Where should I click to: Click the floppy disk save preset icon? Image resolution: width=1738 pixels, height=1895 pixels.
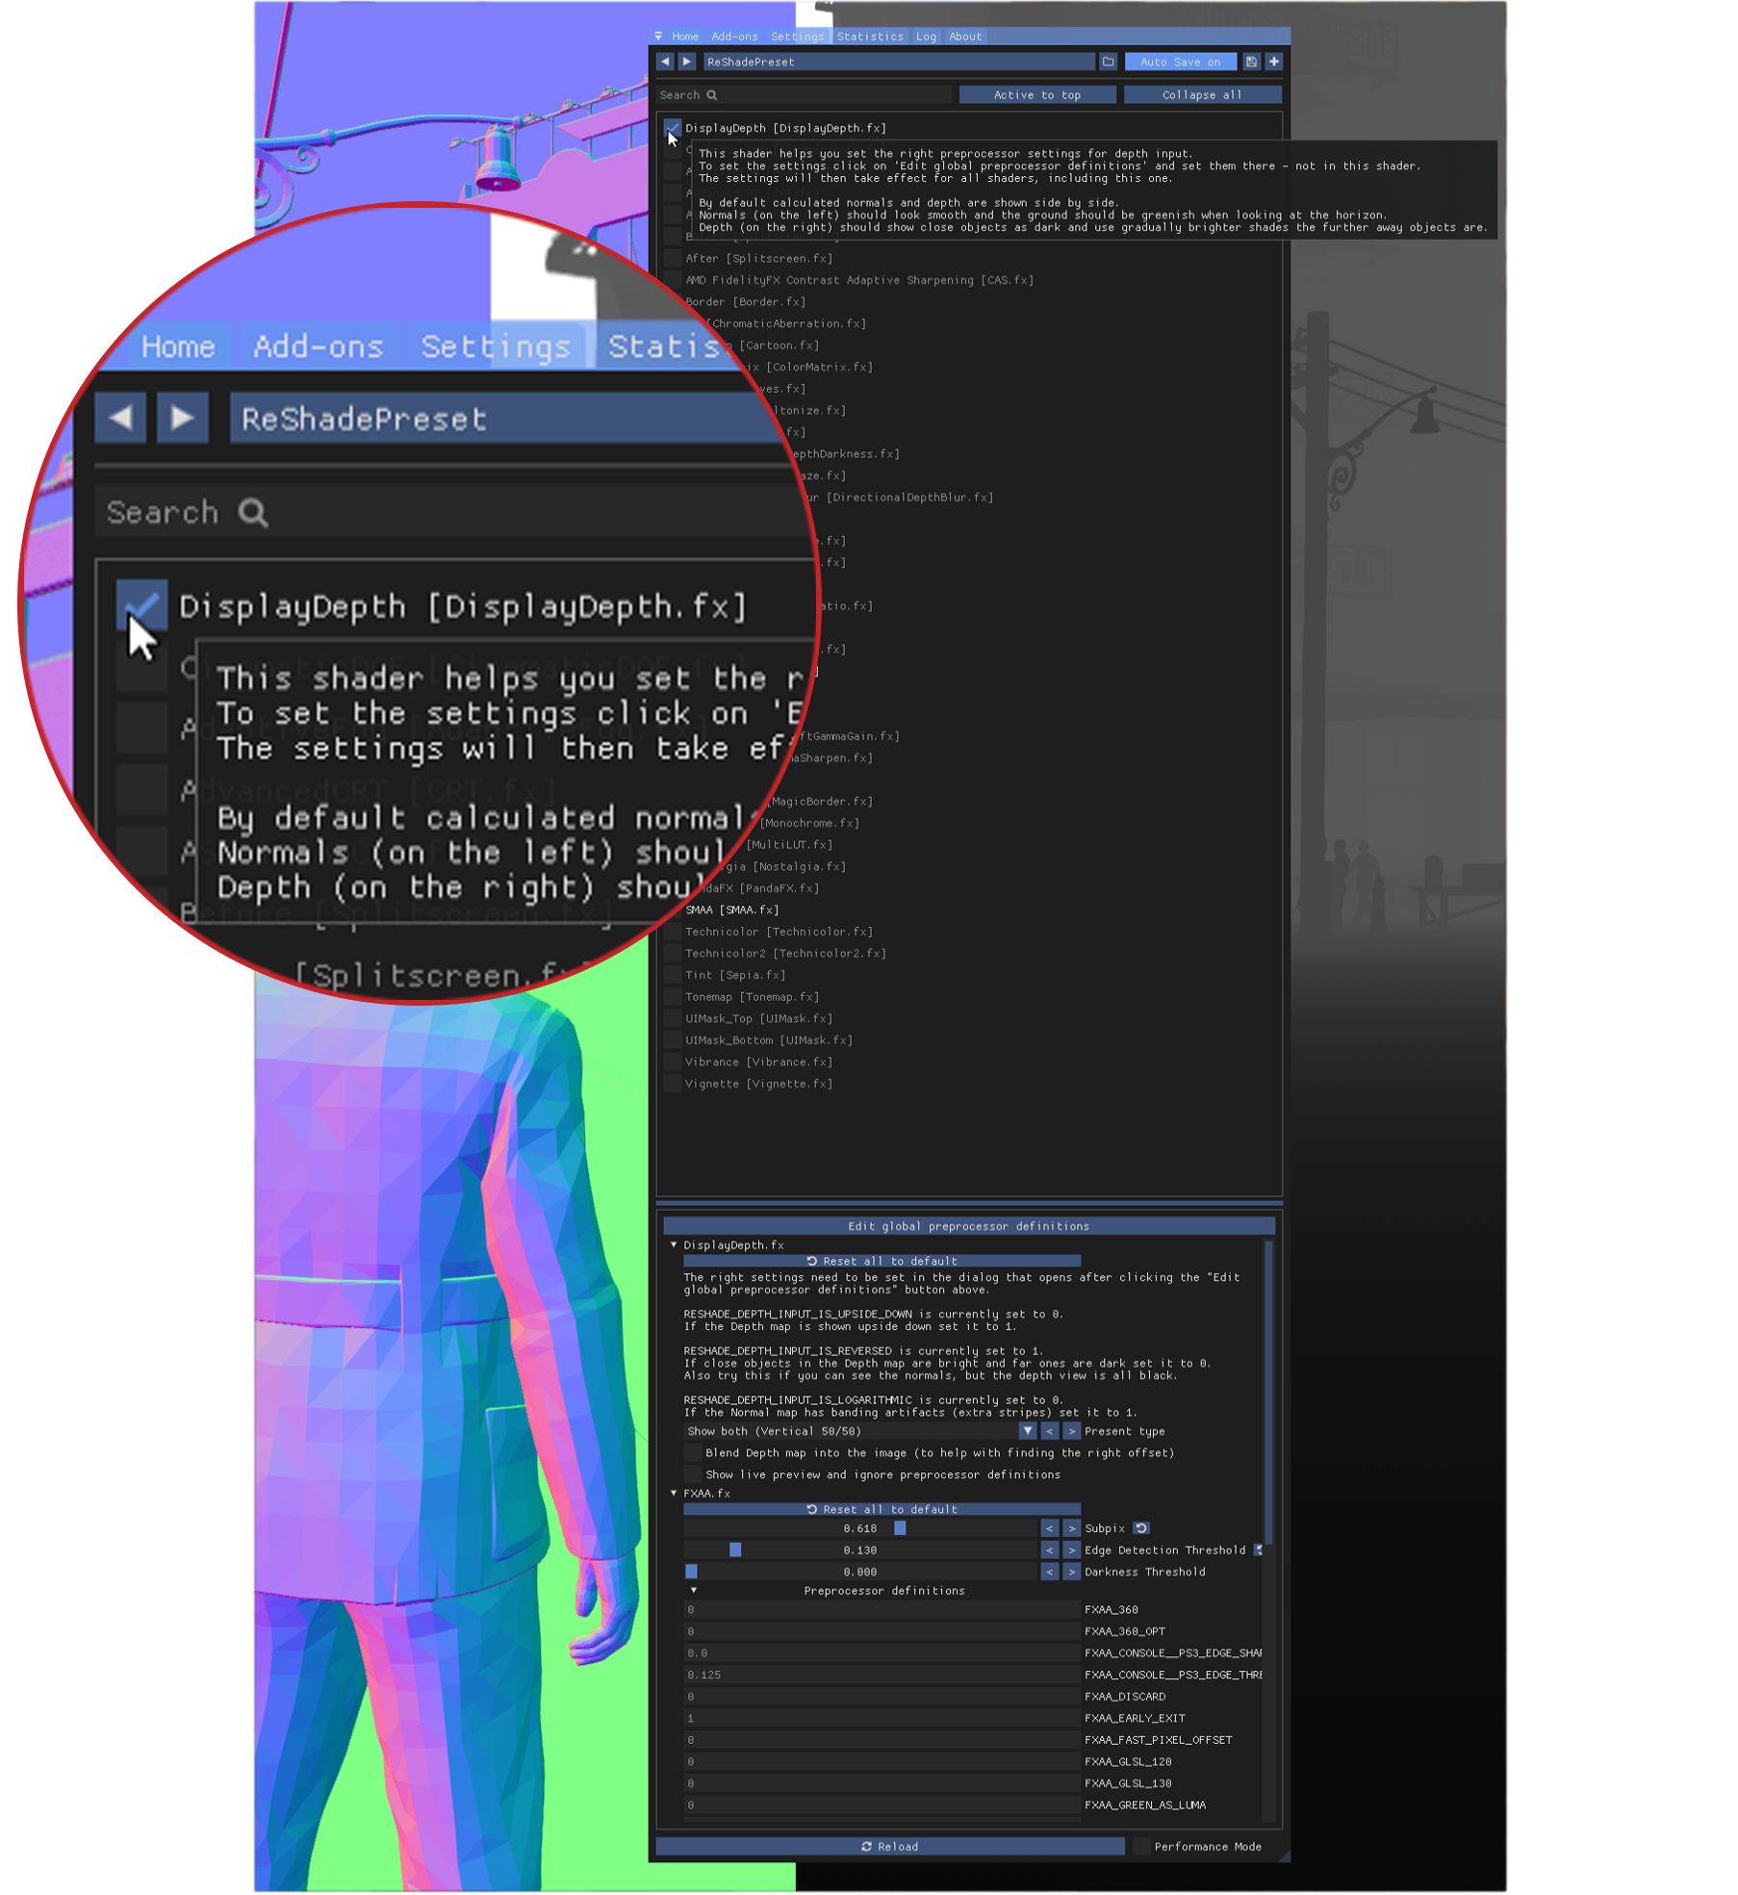click(1251, 62)
